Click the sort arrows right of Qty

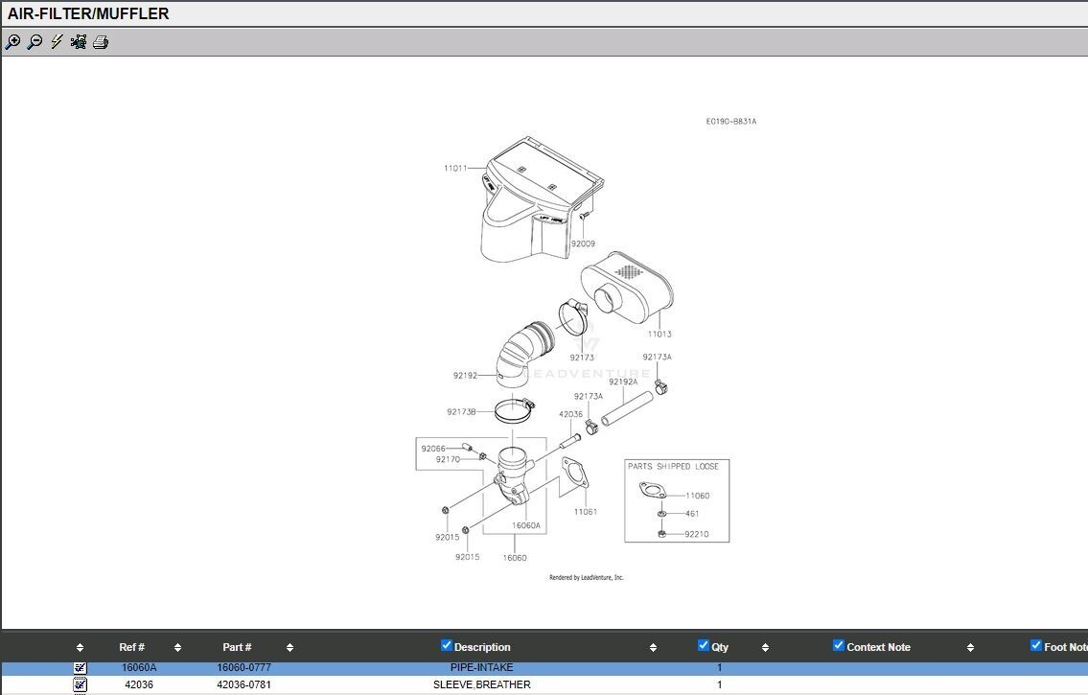click(x=765, y=648)
